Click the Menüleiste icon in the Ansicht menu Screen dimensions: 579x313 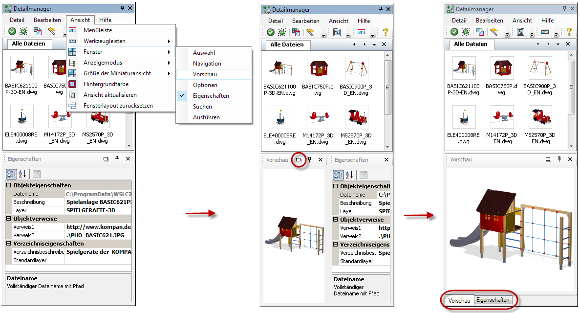tap(72, 30)
